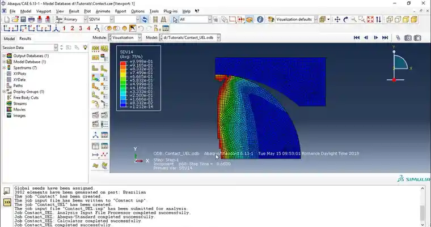
Task: Toggle the selection arrow tool next to All
Action: coord(175,19)
